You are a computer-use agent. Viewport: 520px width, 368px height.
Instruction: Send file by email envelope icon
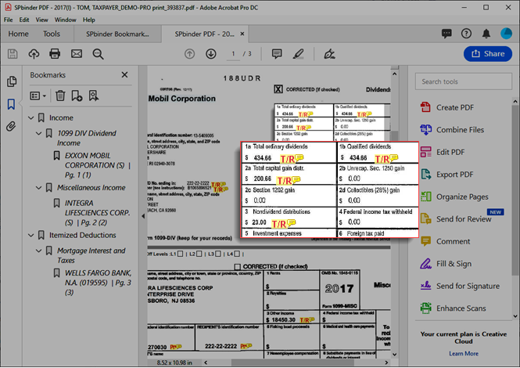click(76, 54)
